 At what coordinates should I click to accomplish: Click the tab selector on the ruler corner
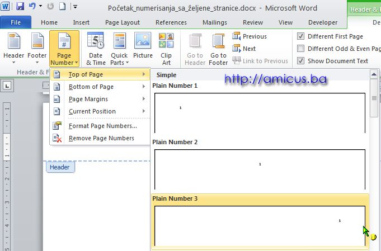(x=7, y=86)
